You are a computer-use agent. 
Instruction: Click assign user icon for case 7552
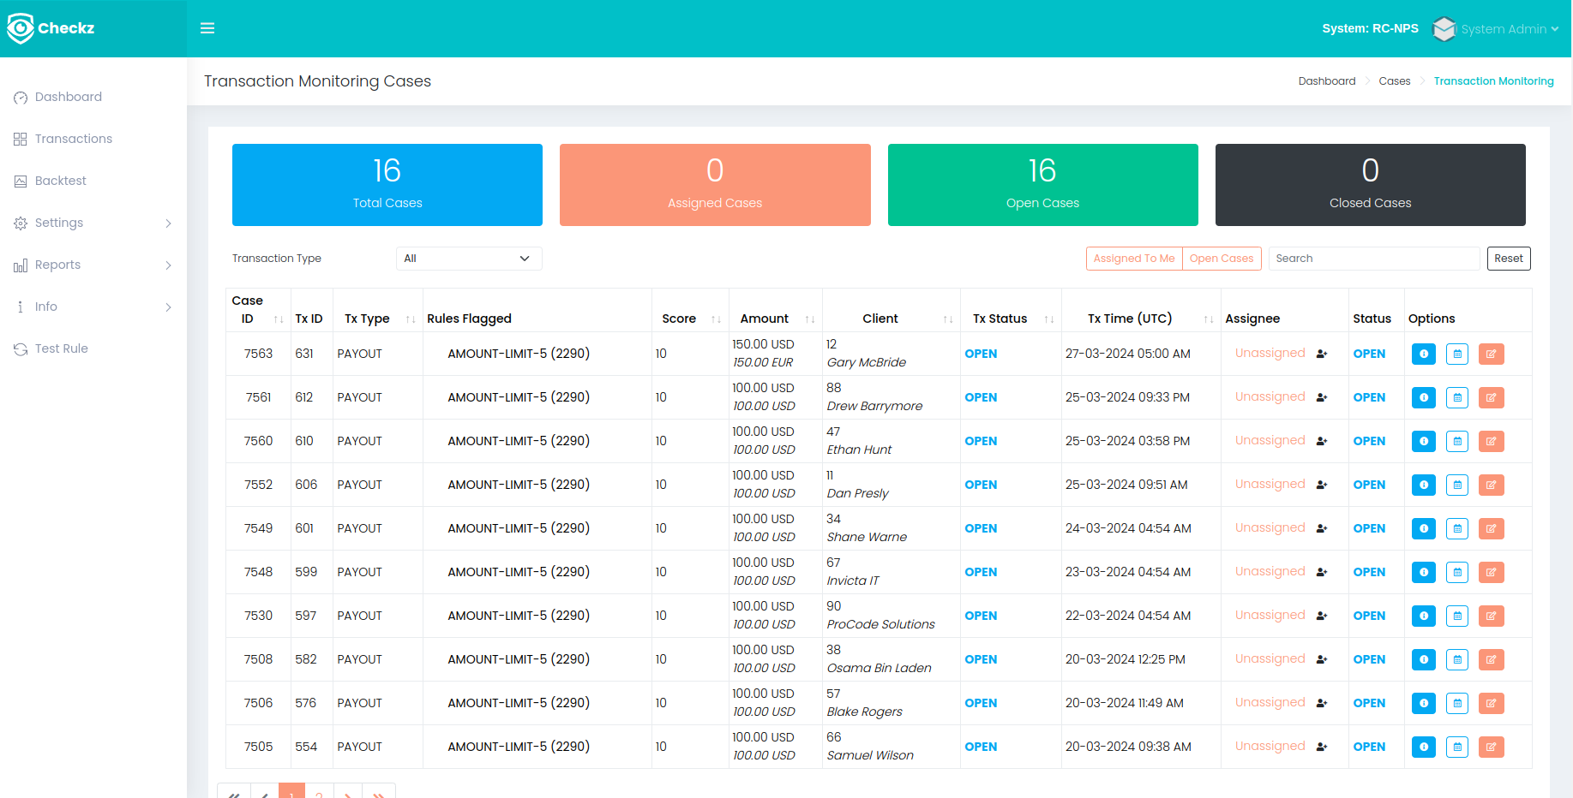pyautogui.click(x=1322, y=485)
